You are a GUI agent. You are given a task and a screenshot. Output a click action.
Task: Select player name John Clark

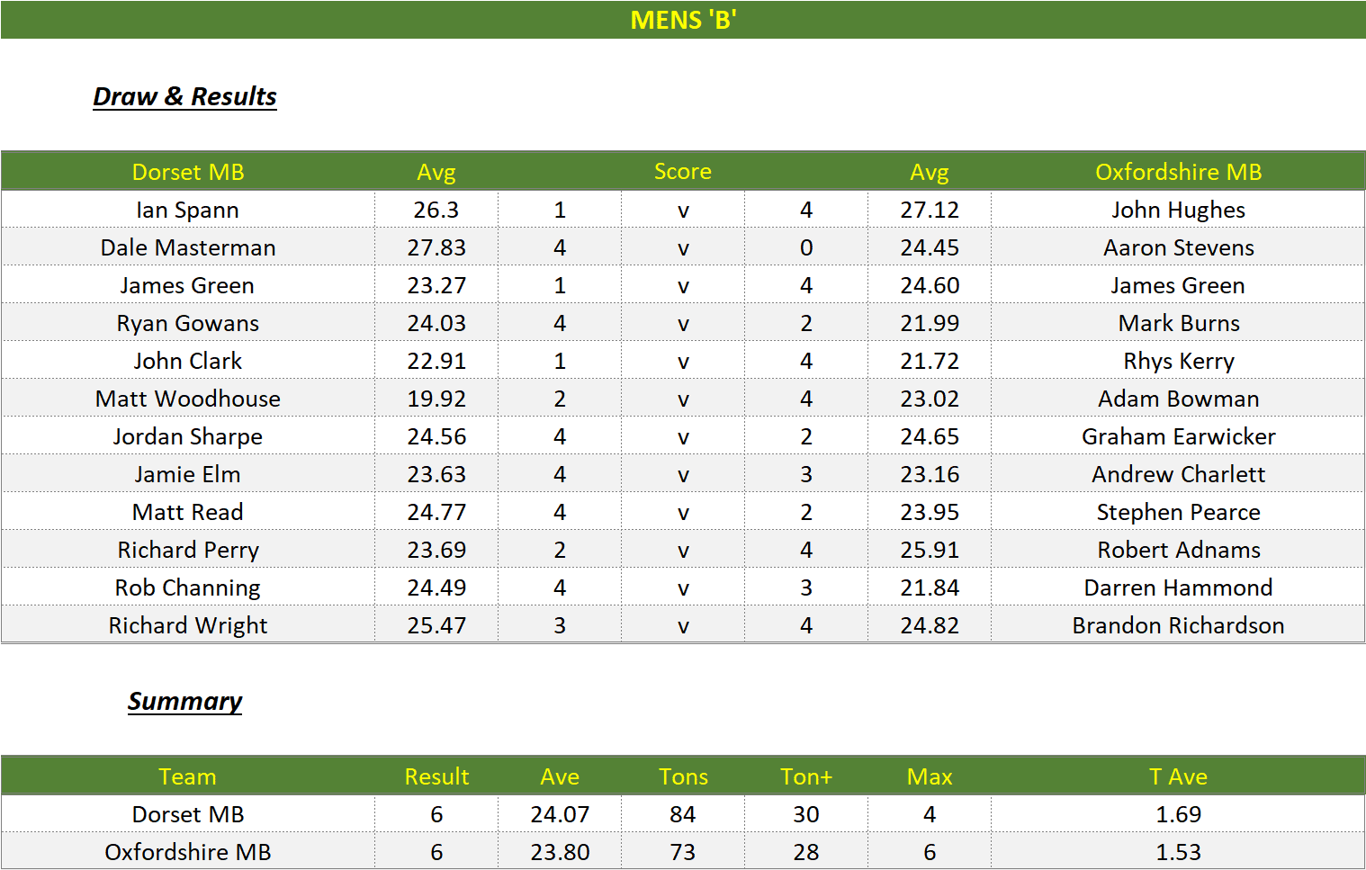(188, 361)
